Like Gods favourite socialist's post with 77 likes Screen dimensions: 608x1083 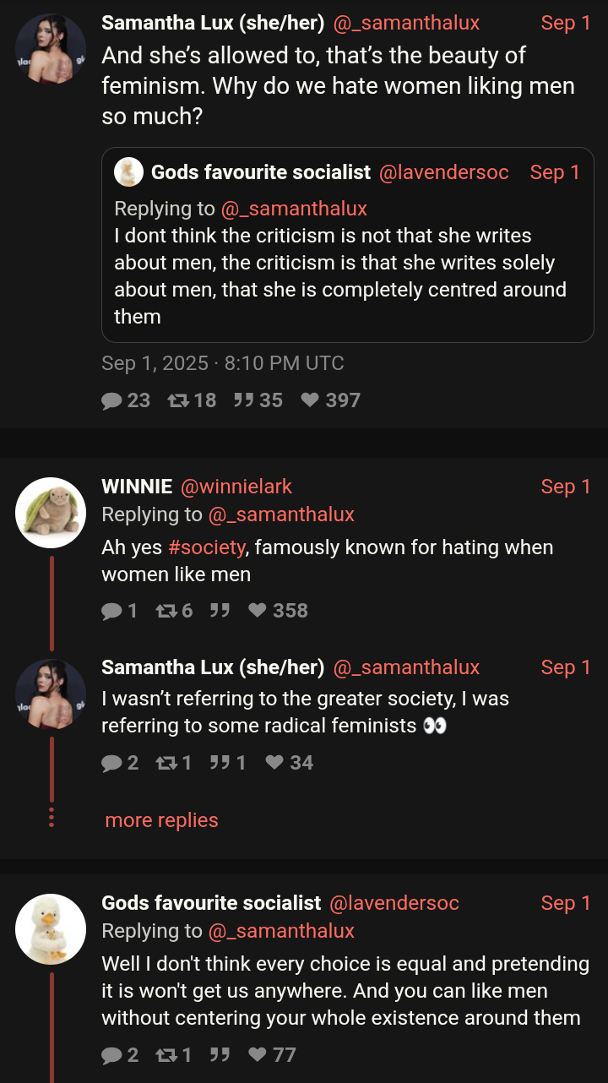[x=258, y=1055]
